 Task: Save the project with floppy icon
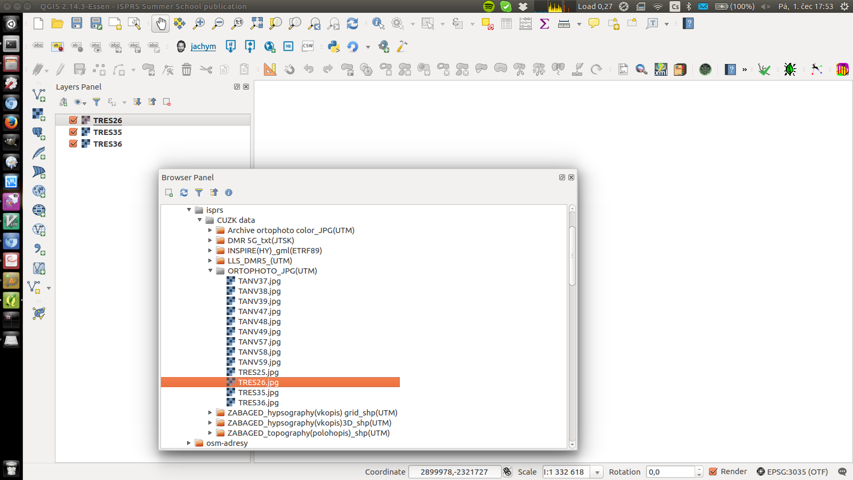point(77,23)
